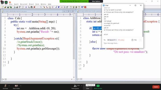Open the Document menu
161x90 pixels.
24,4
